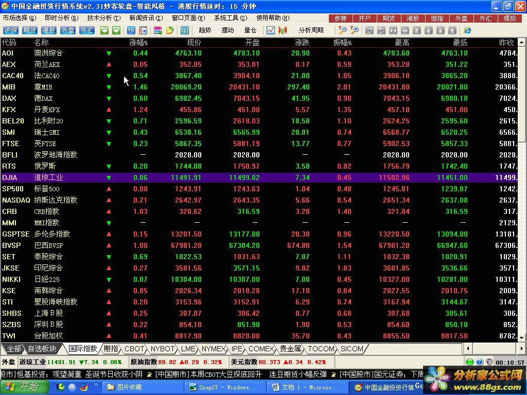Click the green connection status indicator icon
The height and width of the screenshot is (395, 527).
coord(470,362)
